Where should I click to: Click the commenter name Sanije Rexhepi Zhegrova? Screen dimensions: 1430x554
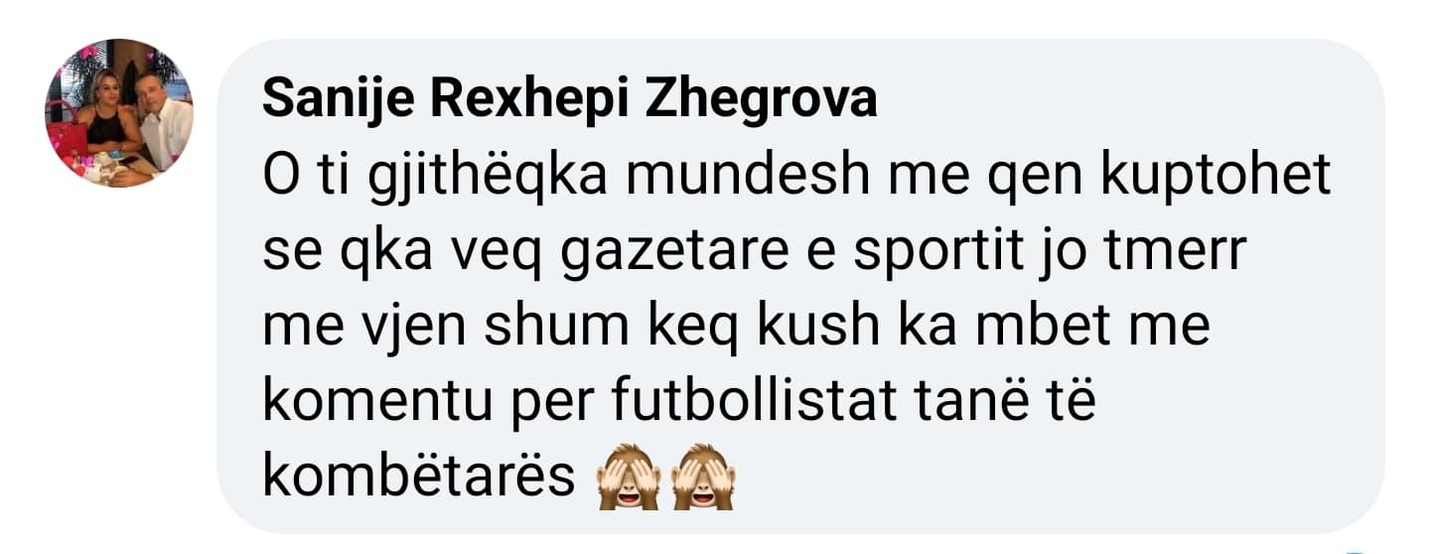point(570,101)
